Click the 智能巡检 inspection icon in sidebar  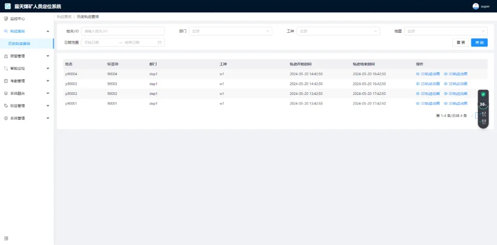tap(6, 68)
